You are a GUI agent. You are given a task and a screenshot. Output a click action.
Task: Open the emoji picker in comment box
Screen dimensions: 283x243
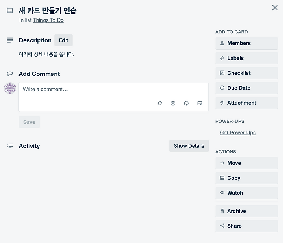tap(186, 103)
